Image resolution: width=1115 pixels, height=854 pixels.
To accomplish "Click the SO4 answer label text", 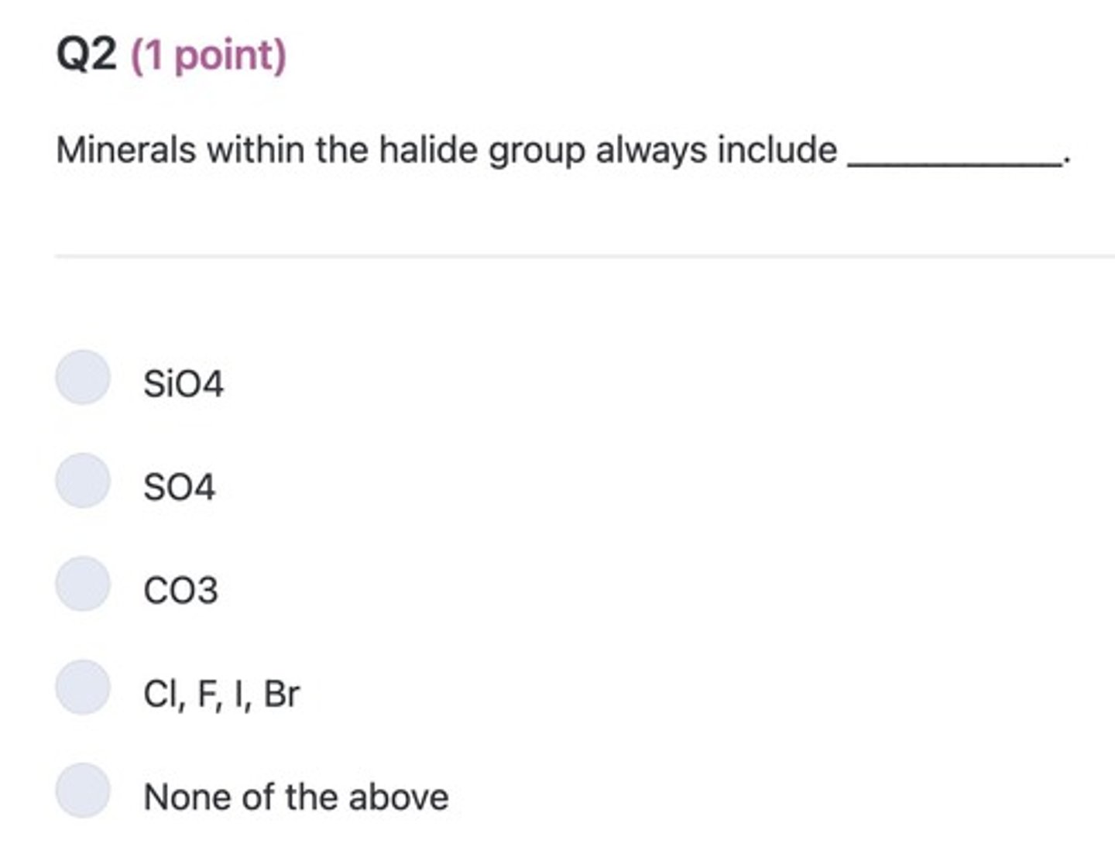I will (x=179, y=487).
